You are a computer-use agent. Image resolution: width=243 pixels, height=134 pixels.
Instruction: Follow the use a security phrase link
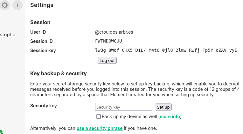pos(100,128)
